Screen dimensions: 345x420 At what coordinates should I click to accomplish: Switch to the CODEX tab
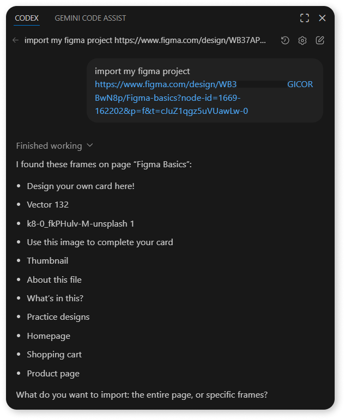point(27,18)
